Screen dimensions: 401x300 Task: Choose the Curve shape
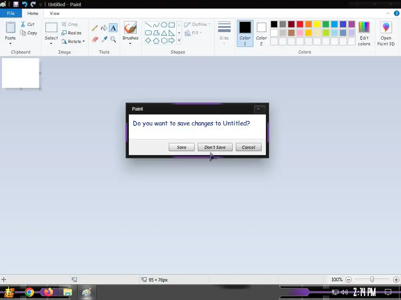click(x=156, y=25)
